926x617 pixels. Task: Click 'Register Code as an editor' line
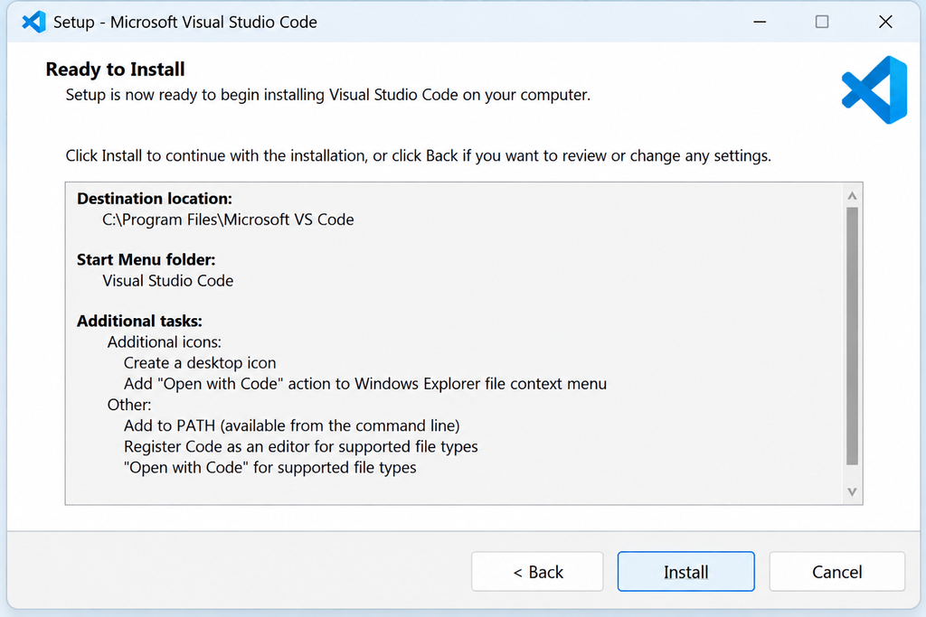pyautogui.click(x=300, y=446)
